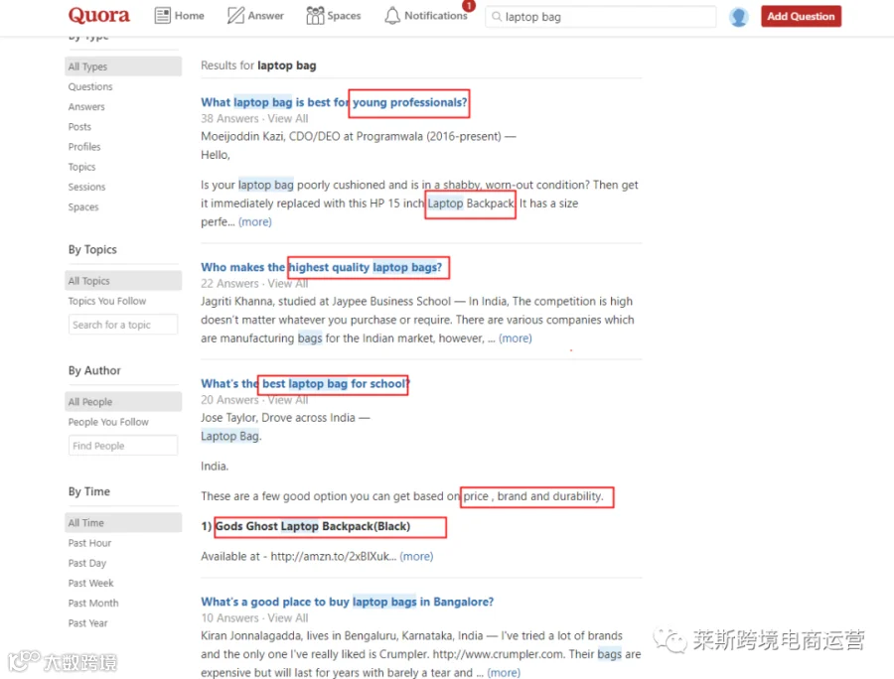The image size is (894, 679).
Task: Expand (more) in Kiran Jonnalagadda answer
Action: pos(504,673)
